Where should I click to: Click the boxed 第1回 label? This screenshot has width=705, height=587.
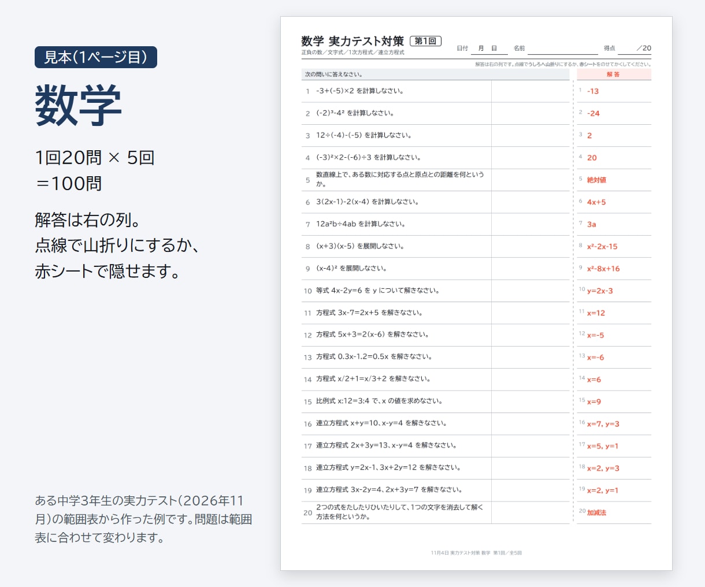(x=425, y=41)
